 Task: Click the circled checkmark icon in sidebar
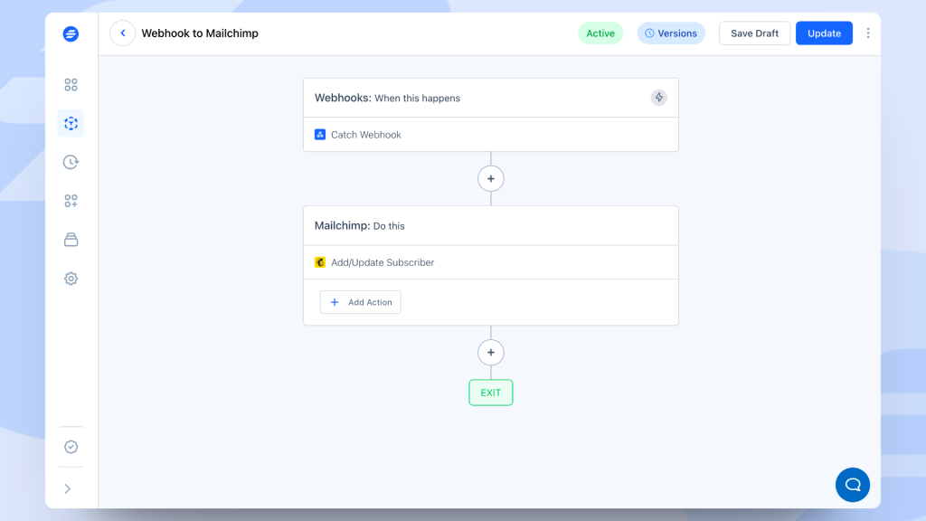71,447
